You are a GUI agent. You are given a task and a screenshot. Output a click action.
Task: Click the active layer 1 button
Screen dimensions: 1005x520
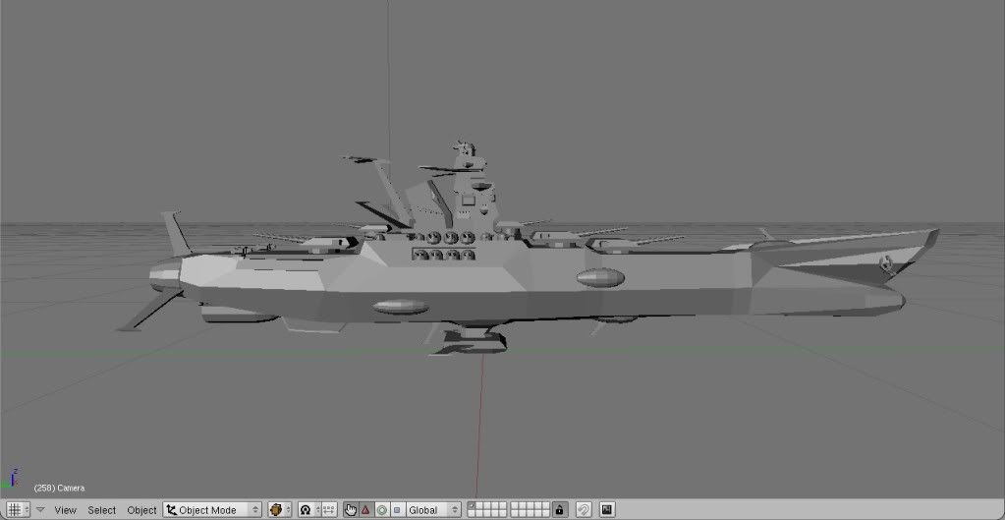tap(472, 506)
